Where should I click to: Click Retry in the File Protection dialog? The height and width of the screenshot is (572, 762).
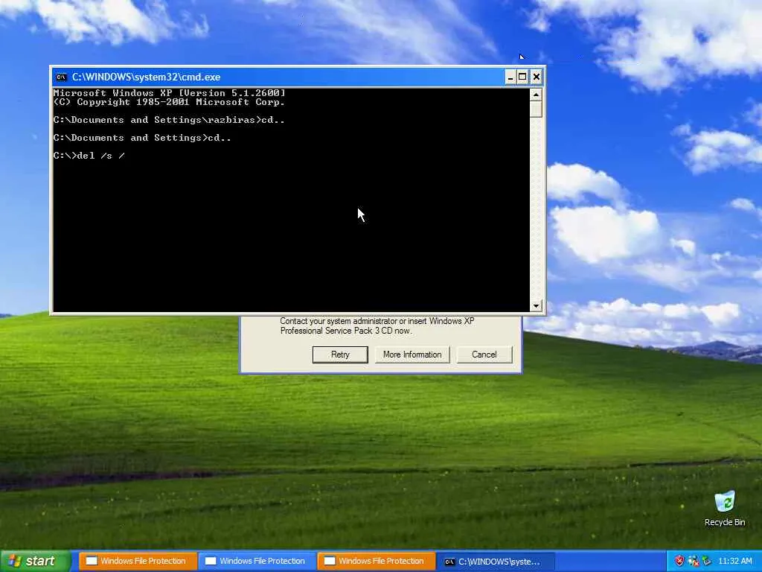pos(340,355)
